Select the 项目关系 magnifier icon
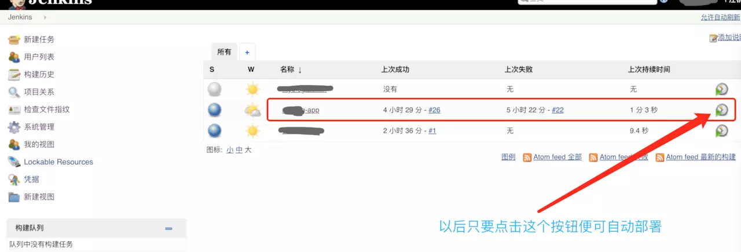The width and height of the screenshot is (741, 252). pos(14,92)
